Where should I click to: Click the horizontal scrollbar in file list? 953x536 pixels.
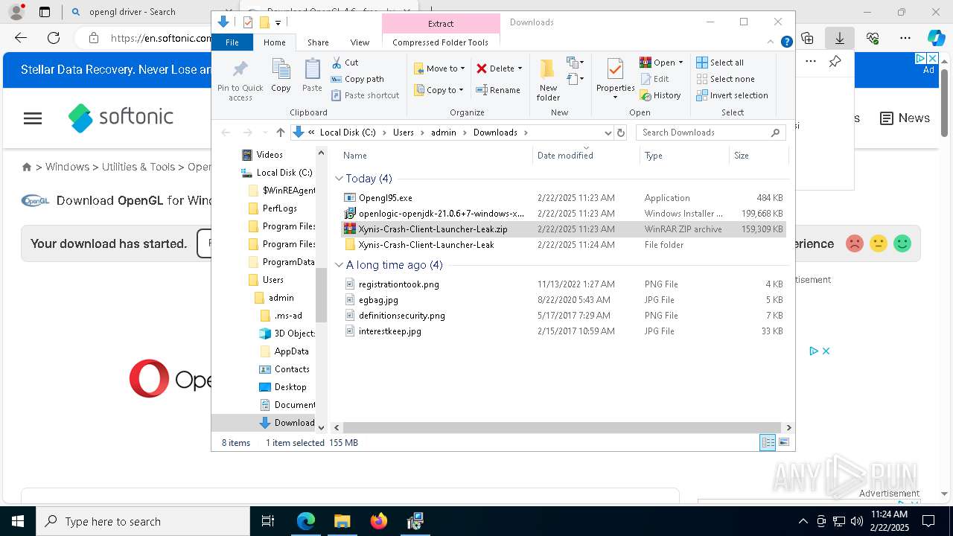(562, 428)
